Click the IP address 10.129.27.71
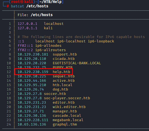Screen dimensions: 149x131 coord(31,111)
